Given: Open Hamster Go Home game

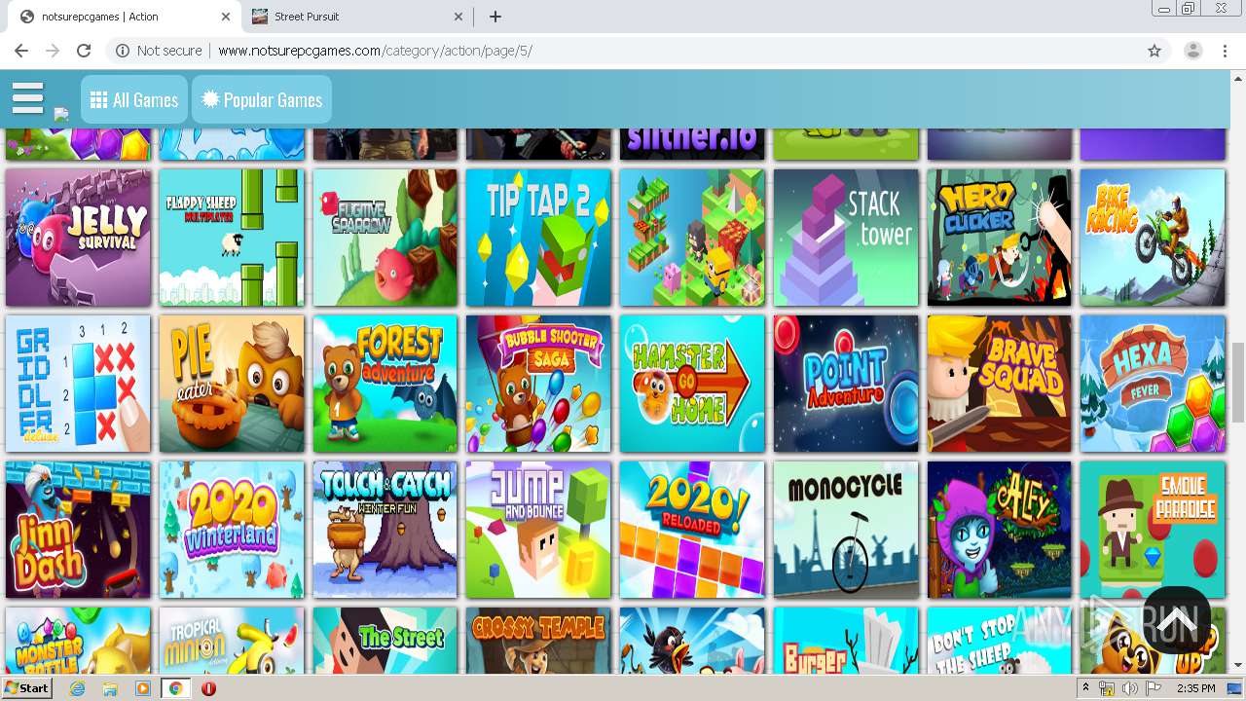Looking at the screenshot, I should tap(692, 384).
